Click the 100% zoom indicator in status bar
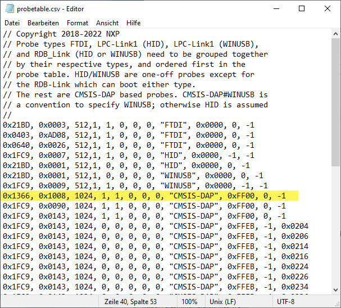This screenshot has height=308, width=341. click(189, 302)
